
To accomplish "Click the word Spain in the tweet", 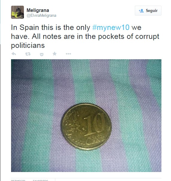I will 29,28.
